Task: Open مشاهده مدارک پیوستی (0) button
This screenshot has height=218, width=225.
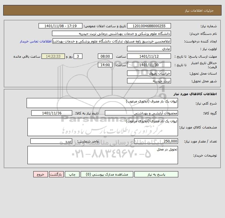Action: [107, 174]
